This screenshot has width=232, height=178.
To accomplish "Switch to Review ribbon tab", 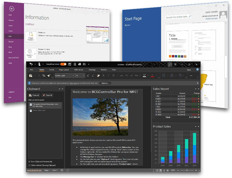I will click(x=104, y=70).
